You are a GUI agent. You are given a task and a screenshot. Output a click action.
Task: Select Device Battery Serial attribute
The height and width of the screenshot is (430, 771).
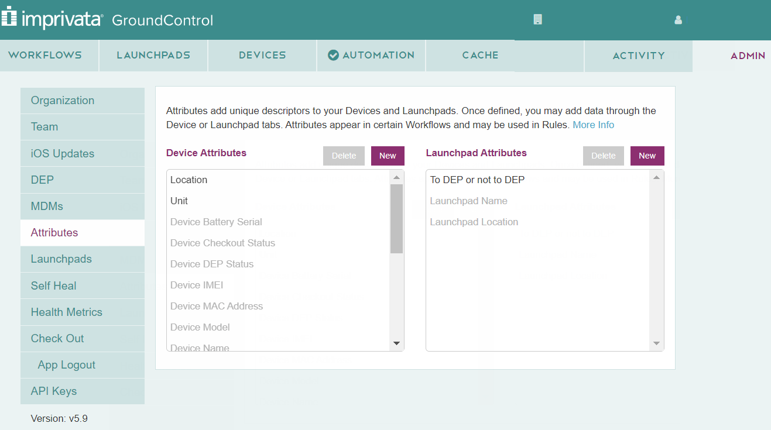279,222
